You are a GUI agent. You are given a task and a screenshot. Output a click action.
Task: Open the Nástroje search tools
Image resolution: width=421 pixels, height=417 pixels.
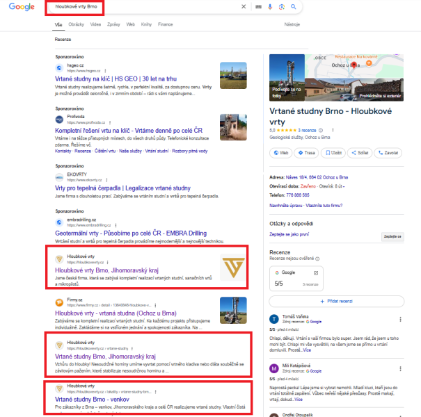coord(292,24)
